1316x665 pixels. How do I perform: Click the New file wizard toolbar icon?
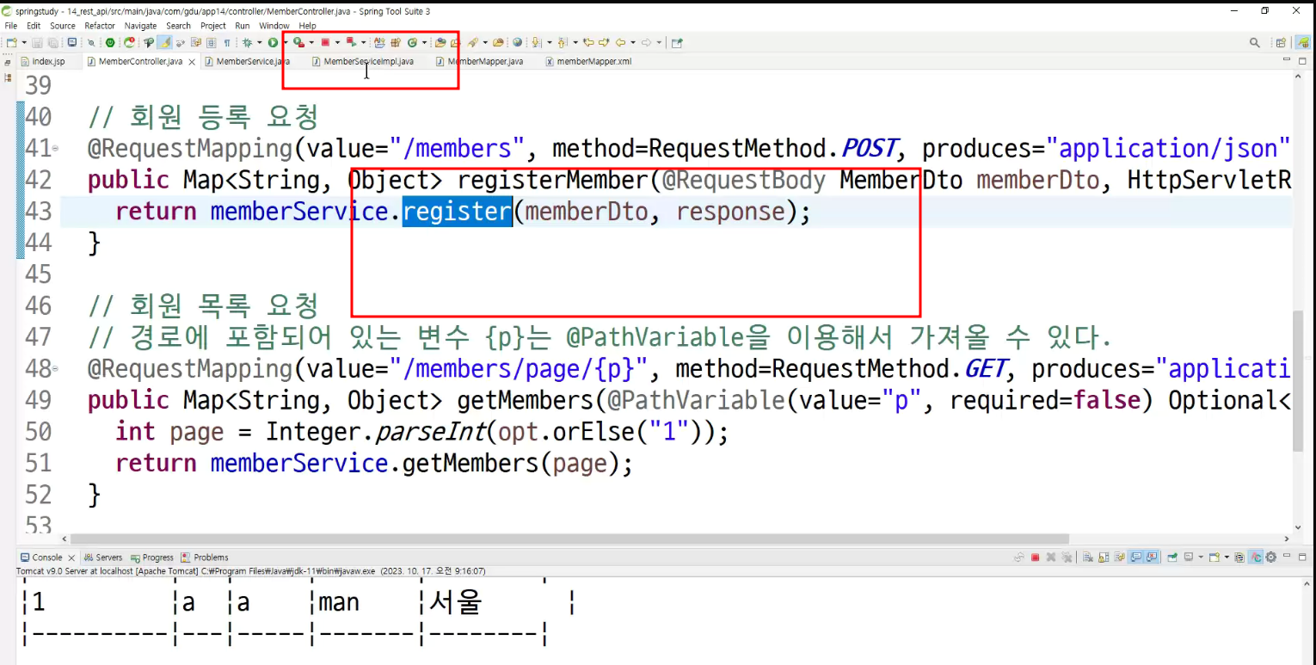point(11,42)
